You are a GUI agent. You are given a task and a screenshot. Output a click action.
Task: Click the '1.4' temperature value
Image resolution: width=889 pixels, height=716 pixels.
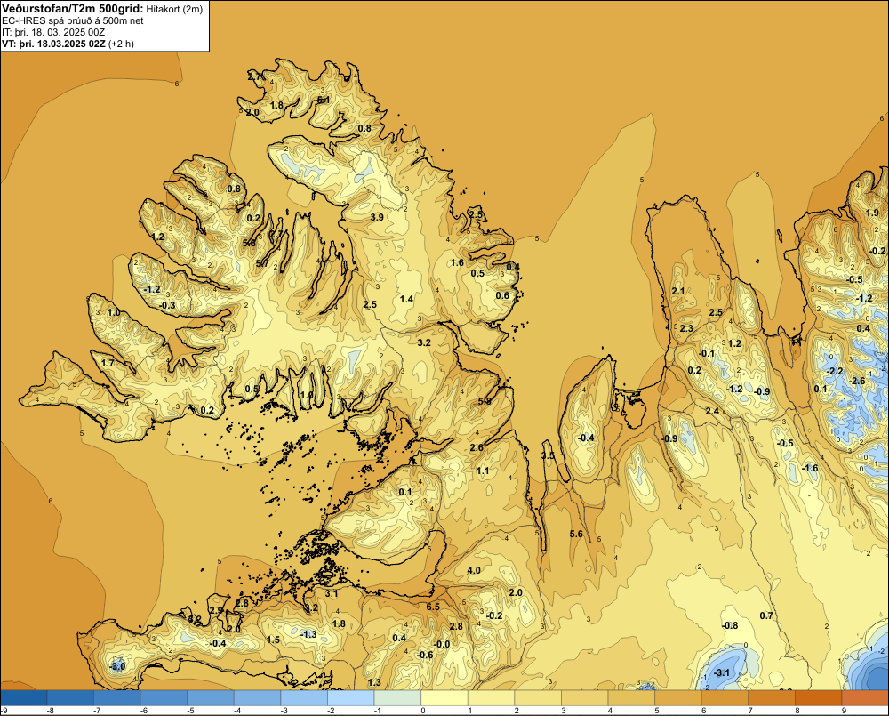pos(406,299)
